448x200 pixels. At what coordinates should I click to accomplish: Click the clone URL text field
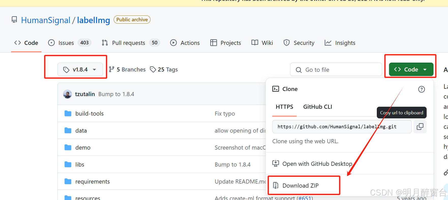pos(342,126)
